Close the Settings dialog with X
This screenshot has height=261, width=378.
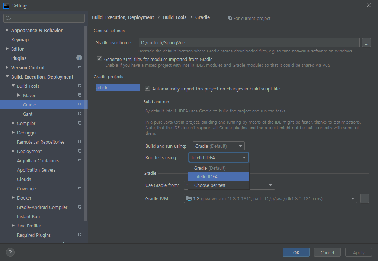[x=369, y=5]
